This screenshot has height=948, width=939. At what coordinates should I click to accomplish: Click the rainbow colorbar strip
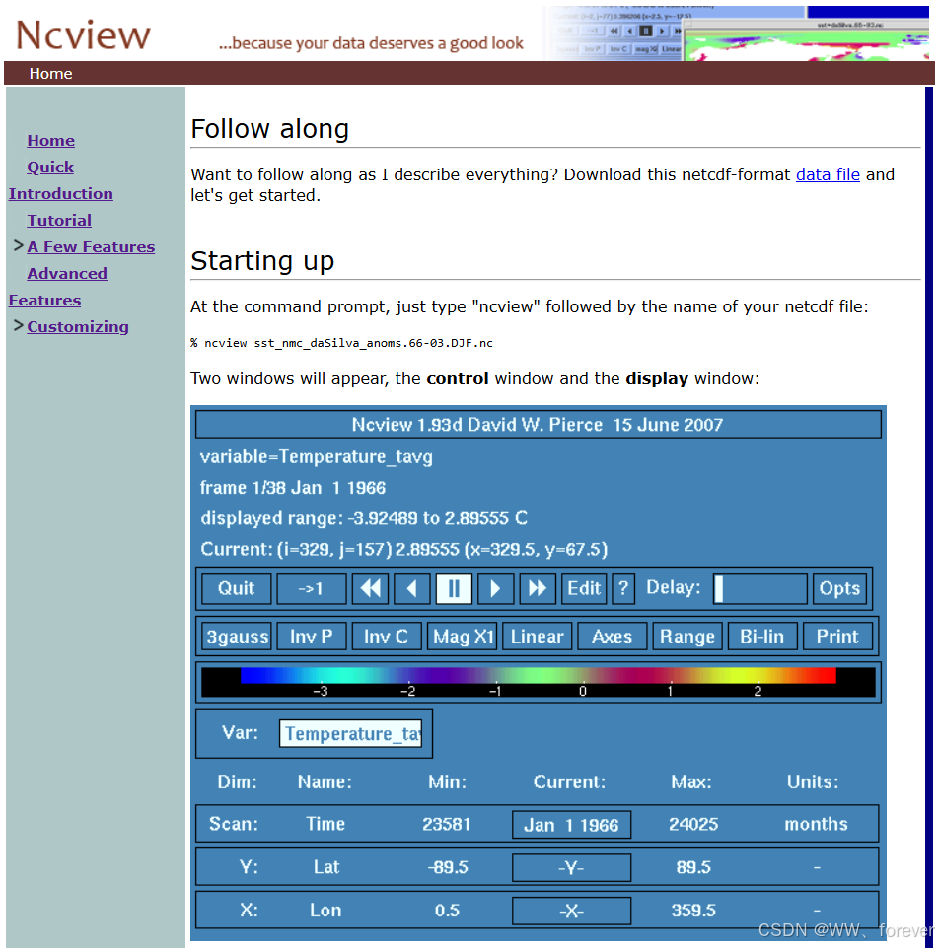[538, 678]
